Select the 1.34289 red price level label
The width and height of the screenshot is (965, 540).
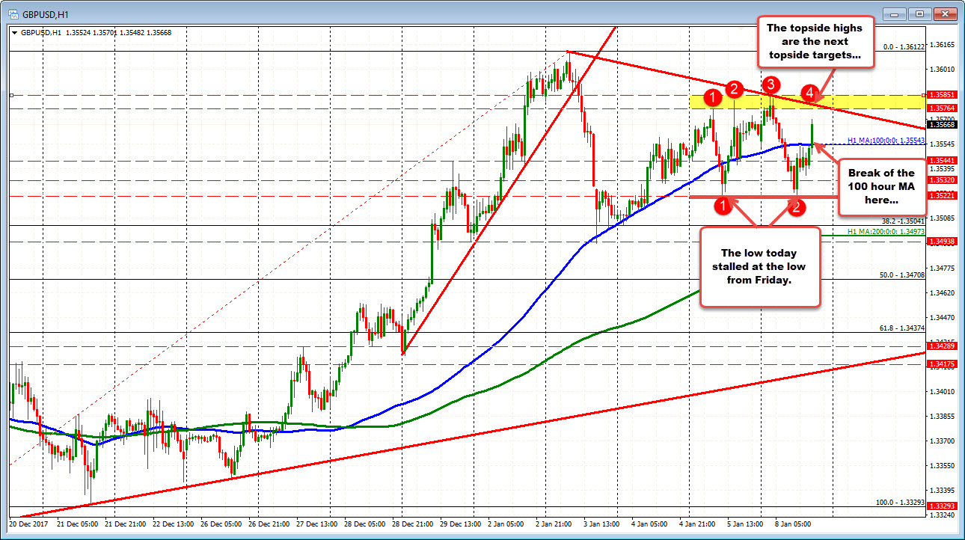(x=940, y=346)
